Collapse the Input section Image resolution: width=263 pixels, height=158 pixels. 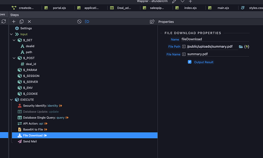(11, 34)
